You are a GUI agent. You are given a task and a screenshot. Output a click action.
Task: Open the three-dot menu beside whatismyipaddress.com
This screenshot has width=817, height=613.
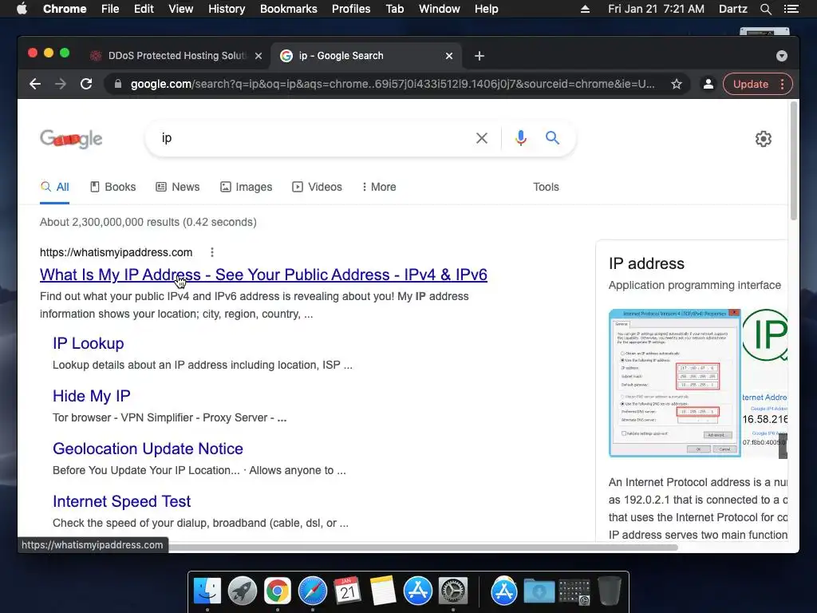211,252
